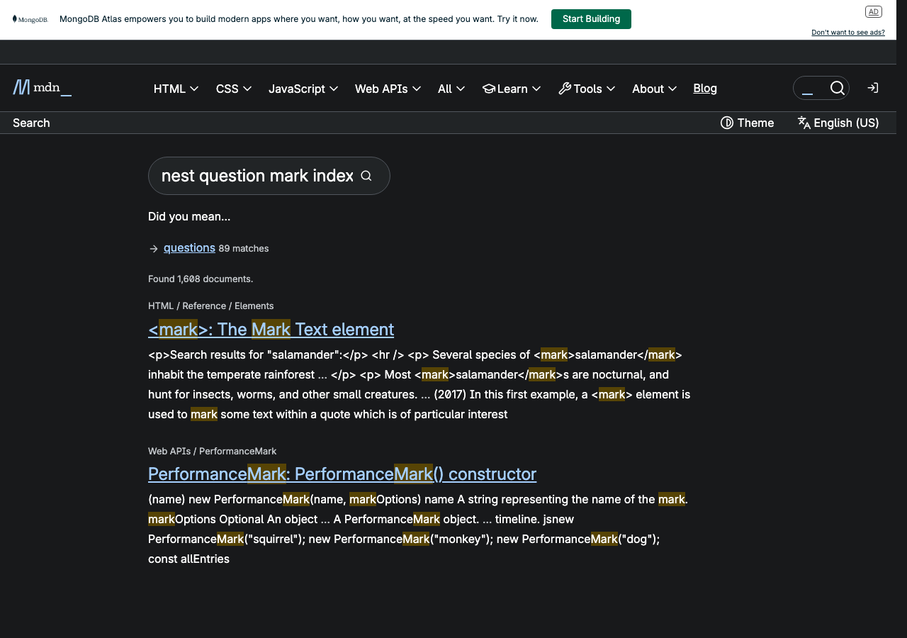Open the Blog menu item

click(704, 88)
